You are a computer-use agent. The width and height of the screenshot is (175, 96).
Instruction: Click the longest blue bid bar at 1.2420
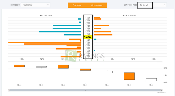click(x=60, y=32)
